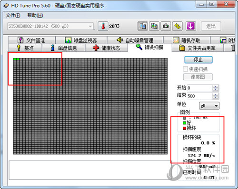Switch to the 自动噪音管理 tab
Image resolution: width=238 pixels, height=189 pixels.
pyautogui.click(x=135, y=40)
